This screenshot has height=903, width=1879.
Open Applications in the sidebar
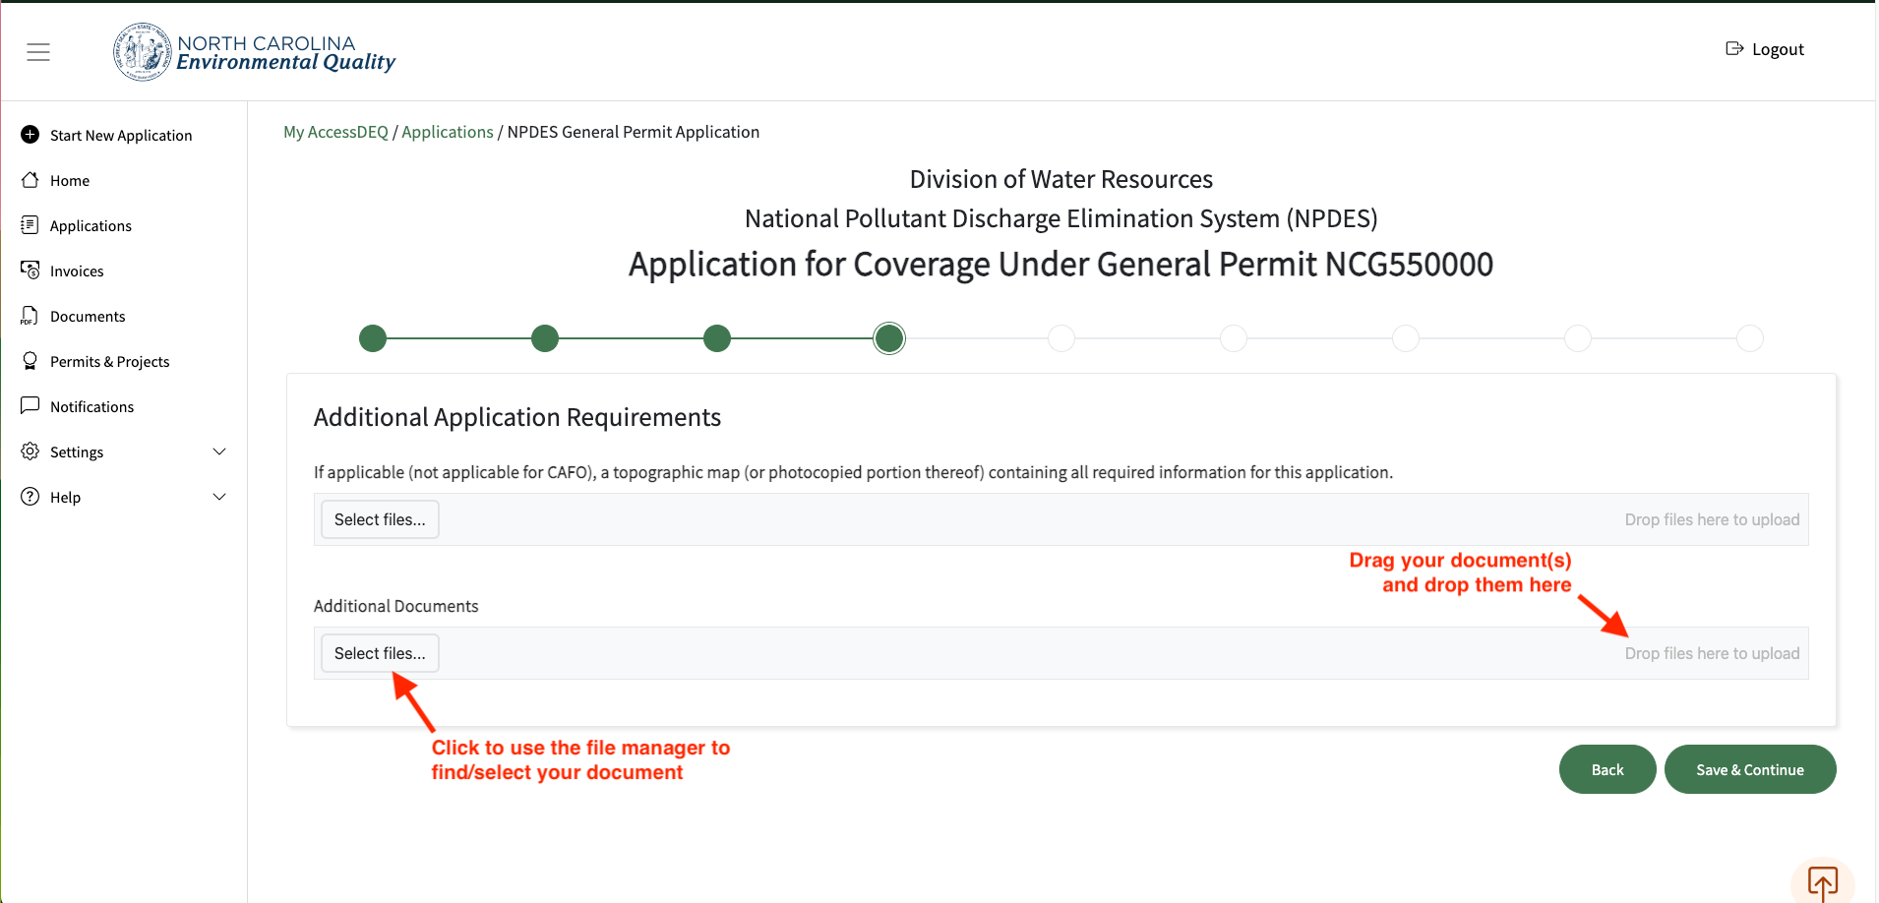coord(91,225)
